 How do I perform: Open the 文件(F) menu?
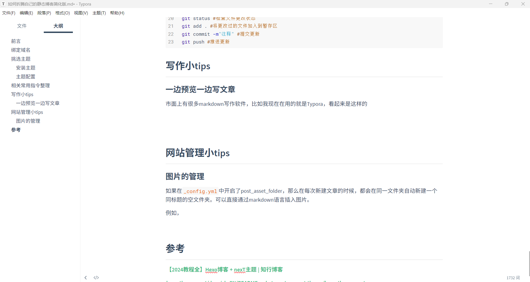pyautogui.click(x=9, y=13)
